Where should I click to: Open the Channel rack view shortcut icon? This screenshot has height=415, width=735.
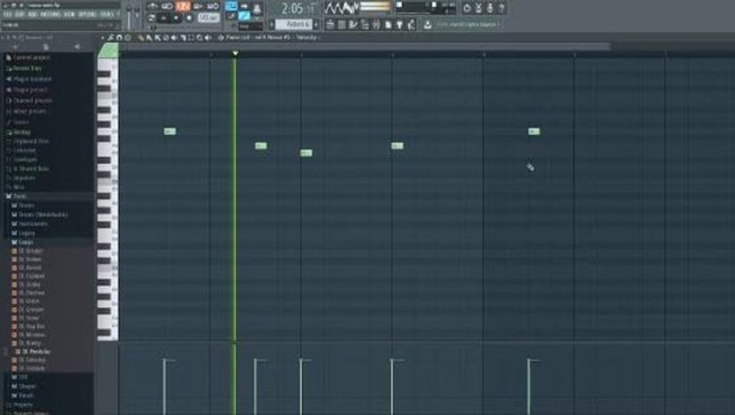[x=342, y=24]
